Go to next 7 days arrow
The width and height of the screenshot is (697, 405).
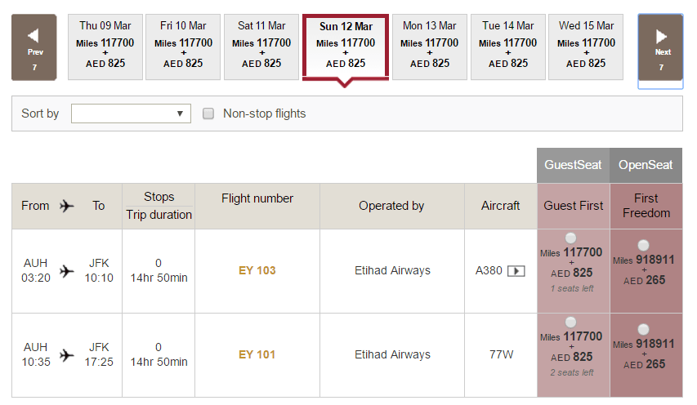[x=660, y=47]
